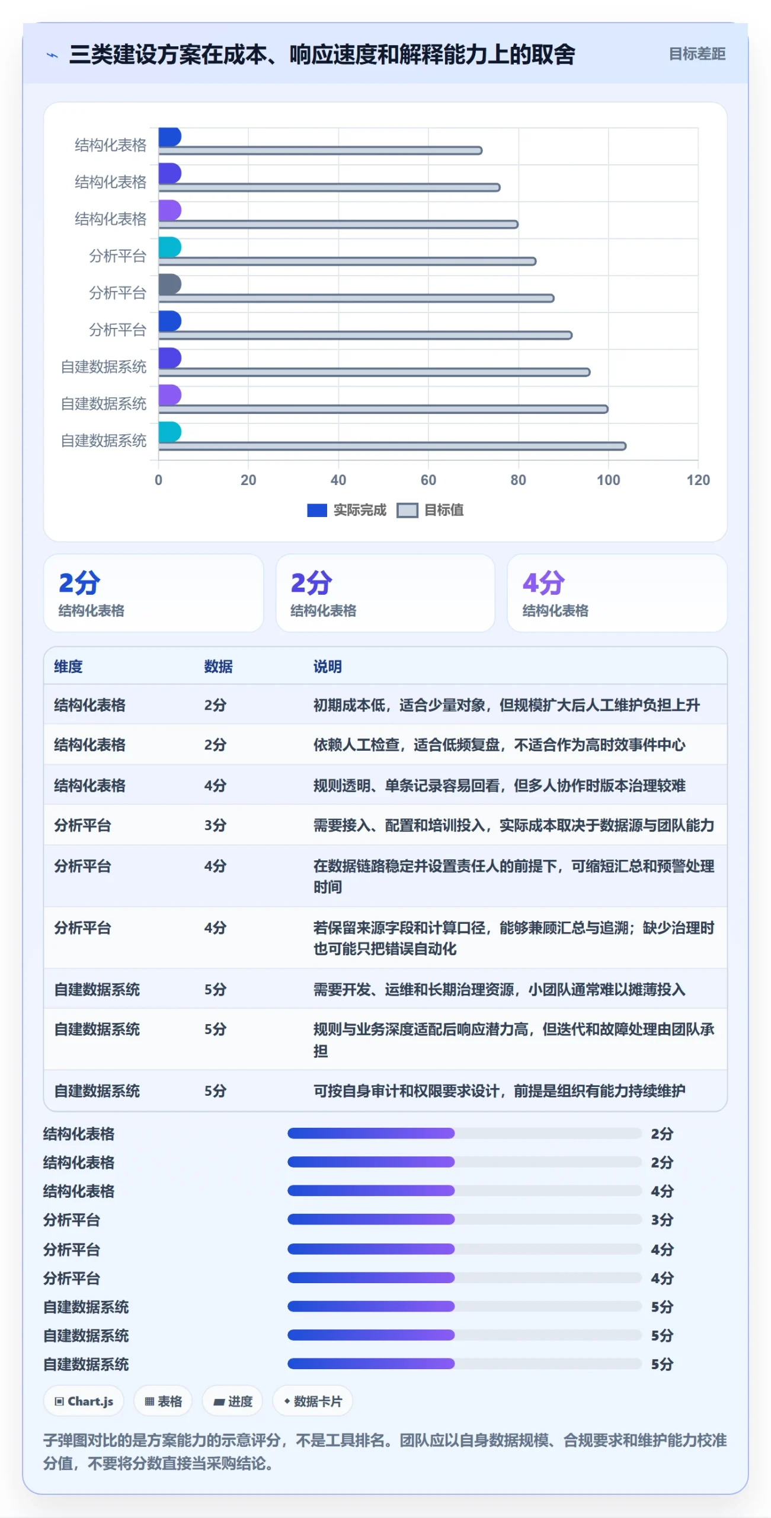Click the bar icon in 进度 tag
This screenshot has width=771, height=1518.
tap(219, 1402)
